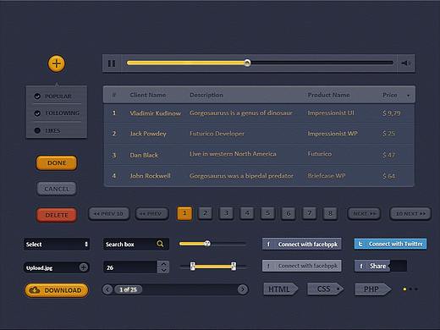The image size is (440, 330).
Task: Click the Product Name column header
Action: click(328, 95)
